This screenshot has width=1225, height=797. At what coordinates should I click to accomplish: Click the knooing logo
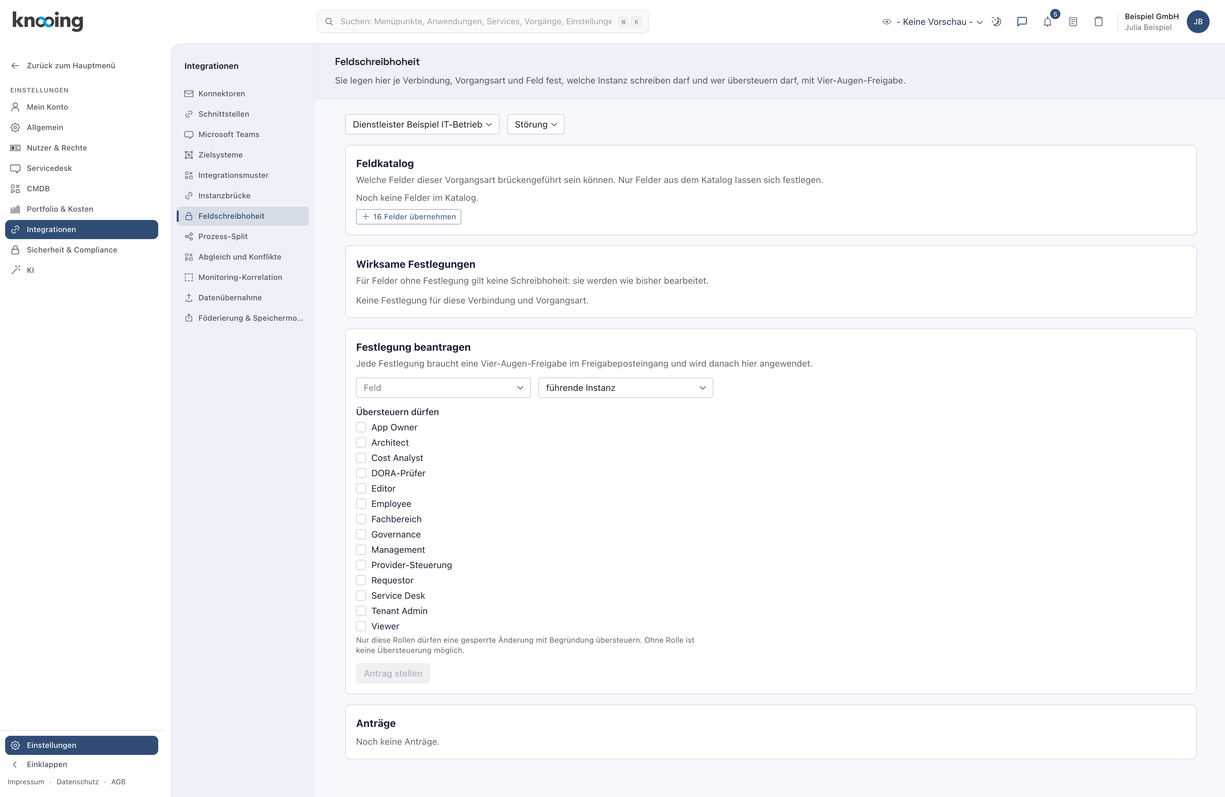click(47, 21)
